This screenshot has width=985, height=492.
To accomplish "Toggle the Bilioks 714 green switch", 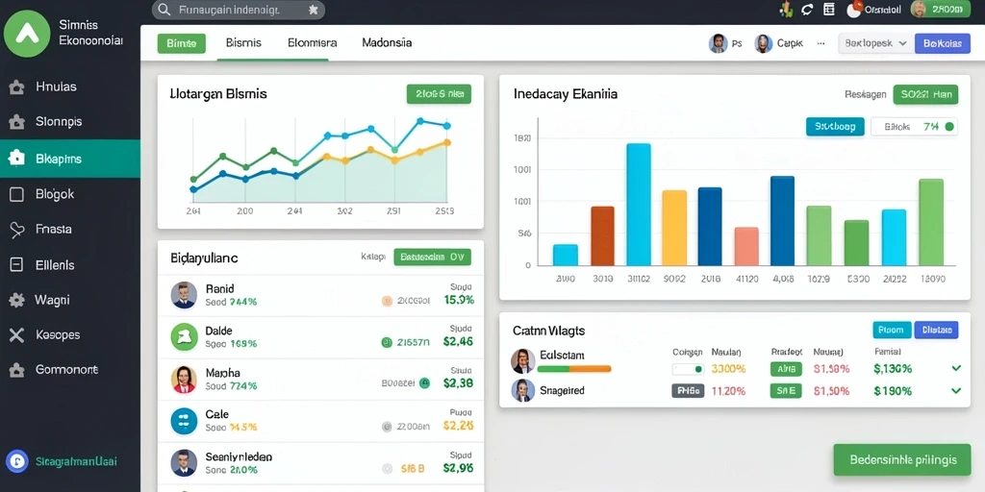I will (949, 127).
